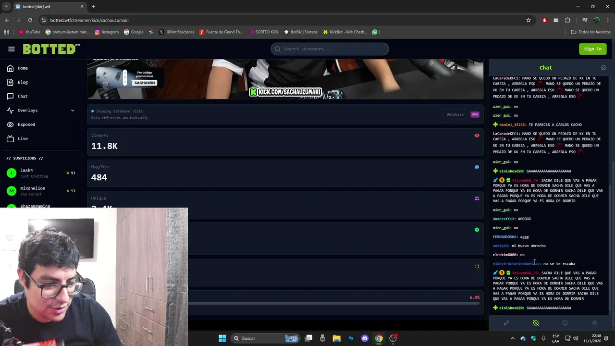Open the Windows Start menu

click(x=222, y=338)
